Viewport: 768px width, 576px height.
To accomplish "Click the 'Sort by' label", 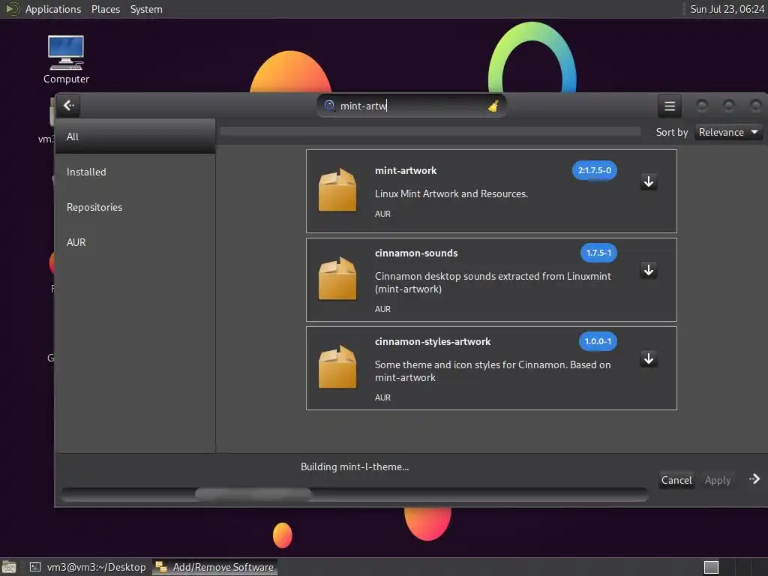I will [x=671, y=132].
